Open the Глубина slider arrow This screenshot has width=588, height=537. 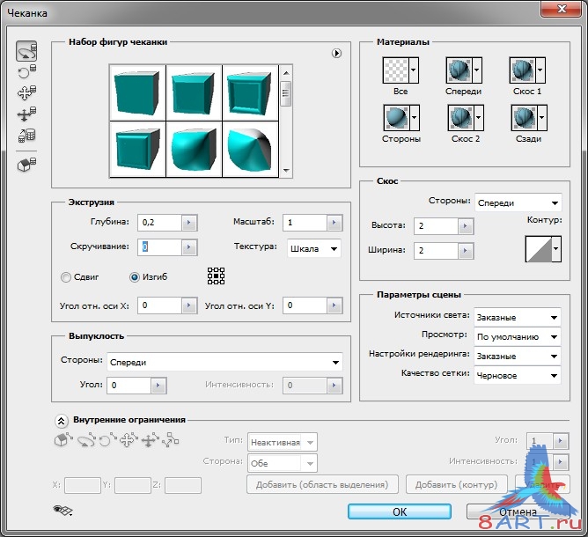click(189, 223)
